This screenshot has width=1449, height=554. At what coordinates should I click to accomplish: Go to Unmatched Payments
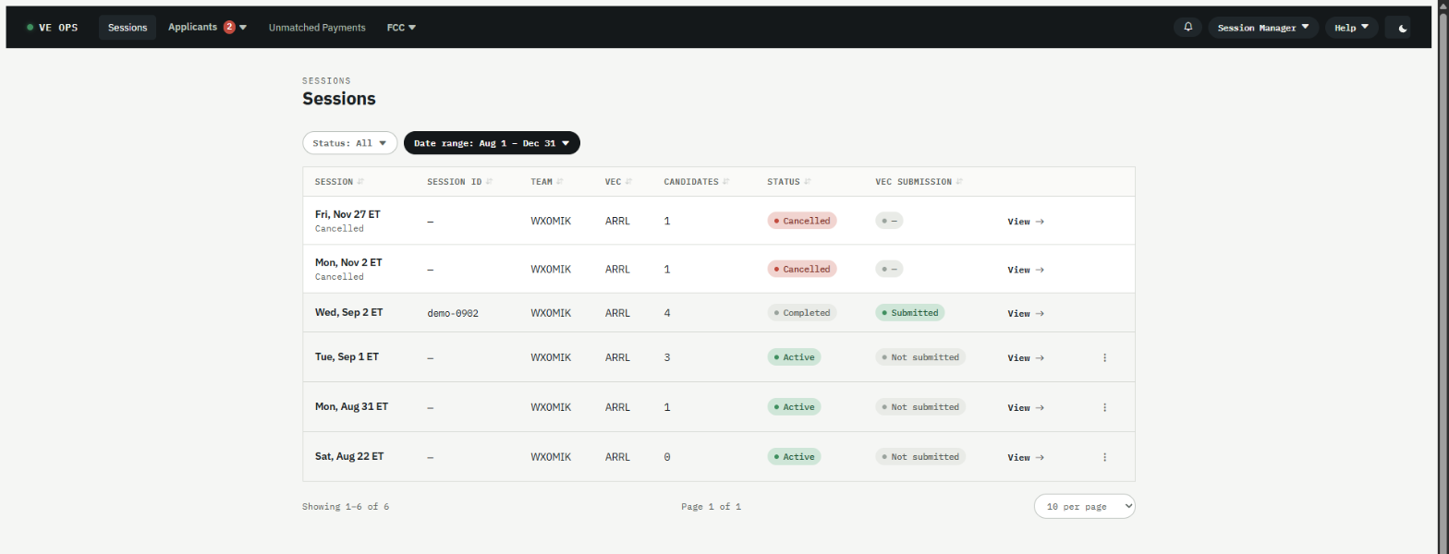pyautogui.click(x=317, y=28)
